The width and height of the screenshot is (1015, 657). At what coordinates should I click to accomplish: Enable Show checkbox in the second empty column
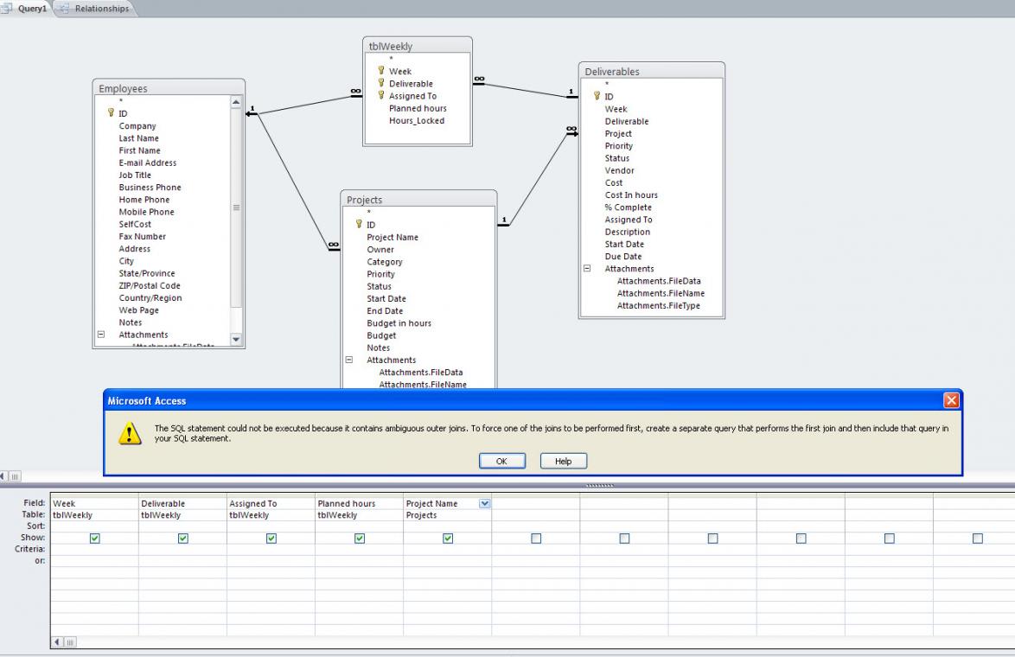coord(624,538)
